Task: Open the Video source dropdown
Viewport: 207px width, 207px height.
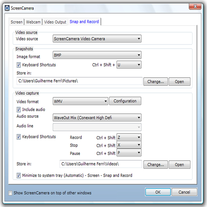Action: click(97, 39)
